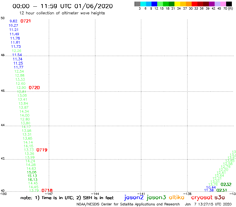Click the 12.90 wave height value
The image size is (236, 207).
click(x=21, y=88)
